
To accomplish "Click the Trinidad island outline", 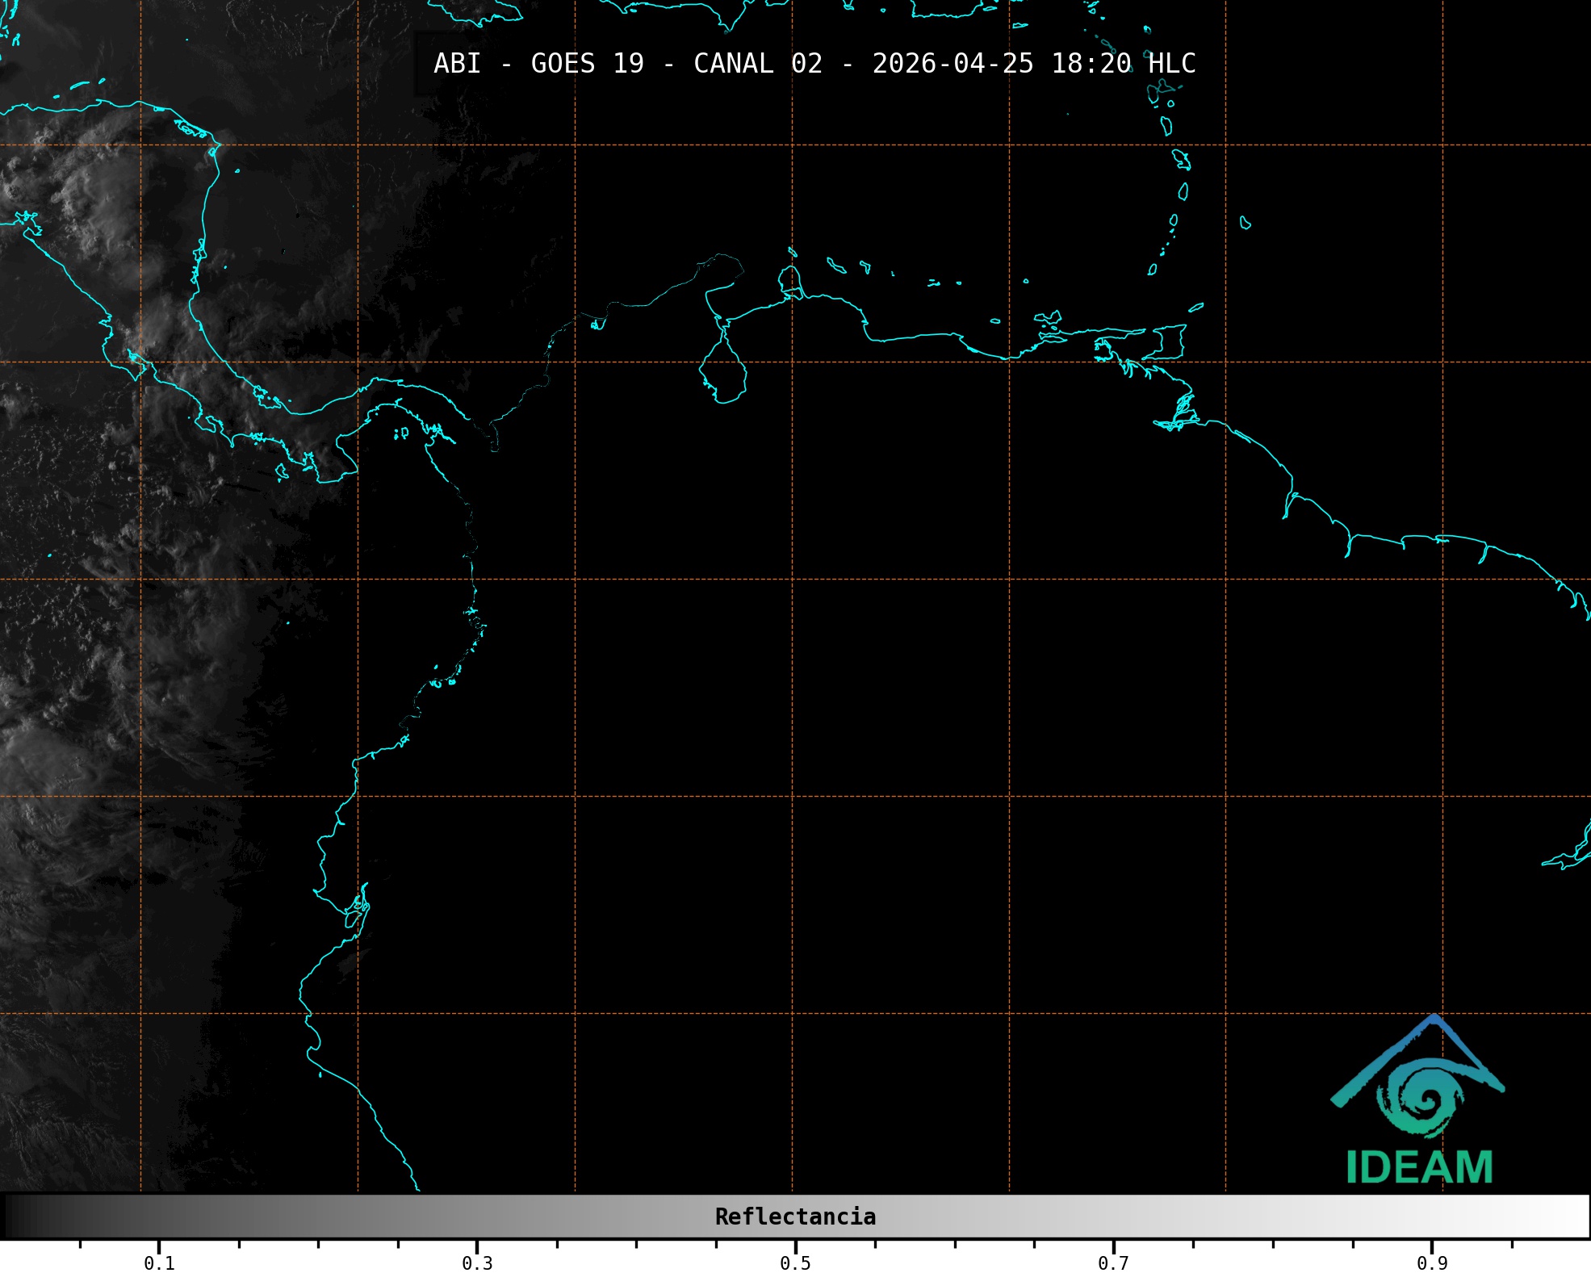I will click(1171, 341).
